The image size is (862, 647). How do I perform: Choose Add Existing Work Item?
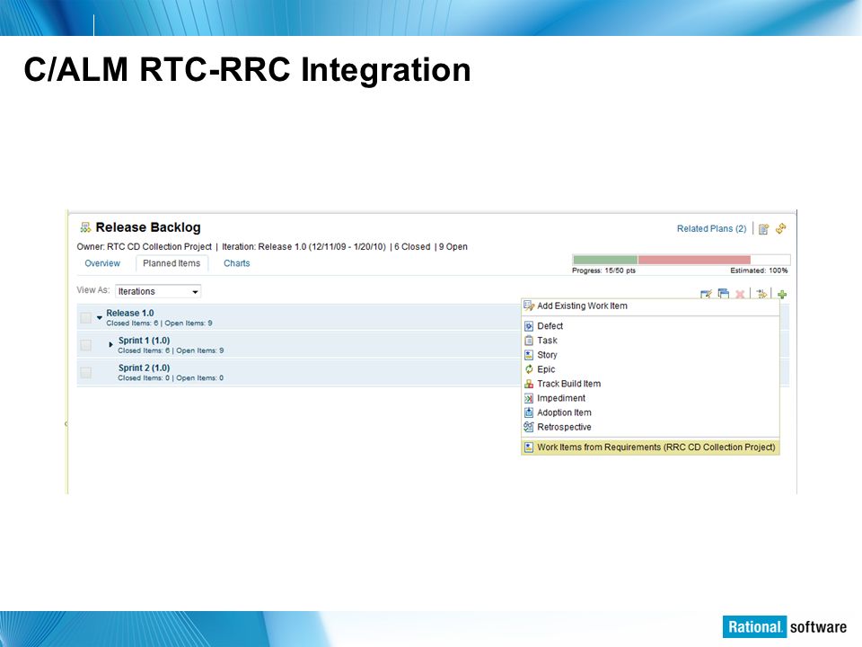tap(650, 306)
